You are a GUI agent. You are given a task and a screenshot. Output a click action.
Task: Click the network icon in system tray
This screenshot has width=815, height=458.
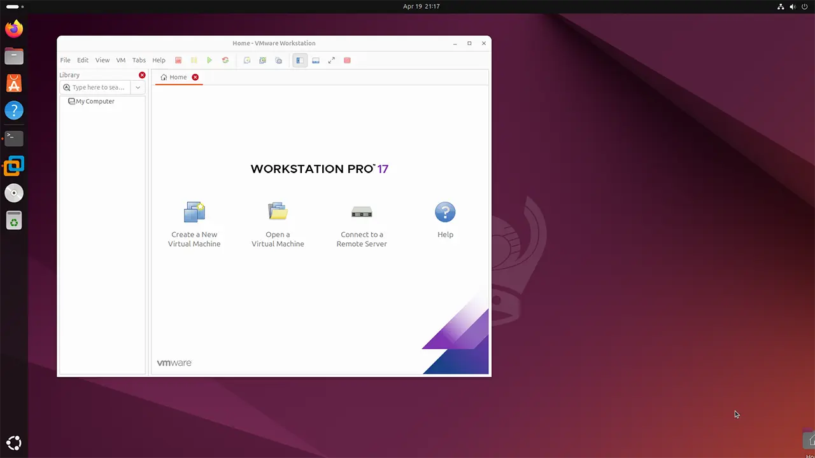click(x=781, y=6)
